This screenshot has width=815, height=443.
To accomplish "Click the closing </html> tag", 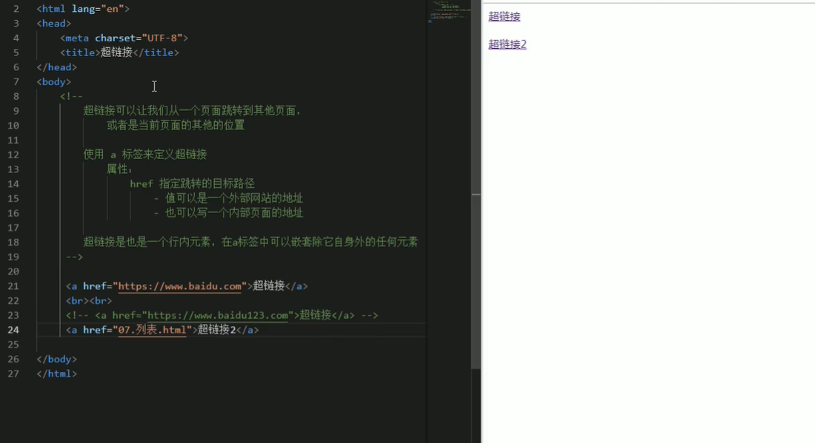I will pyautogui.click(x=56, y=373).
